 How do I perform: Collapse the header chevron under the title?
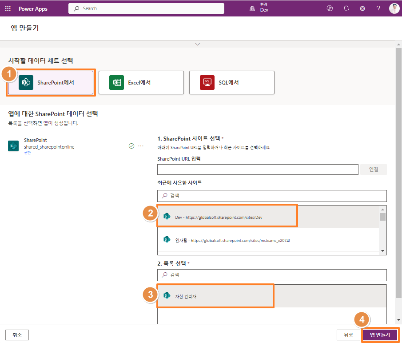point(197,44)
